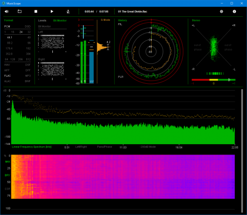Toggle Left/Right spectrum display
247x215 pixels.
tap(81, 147)
